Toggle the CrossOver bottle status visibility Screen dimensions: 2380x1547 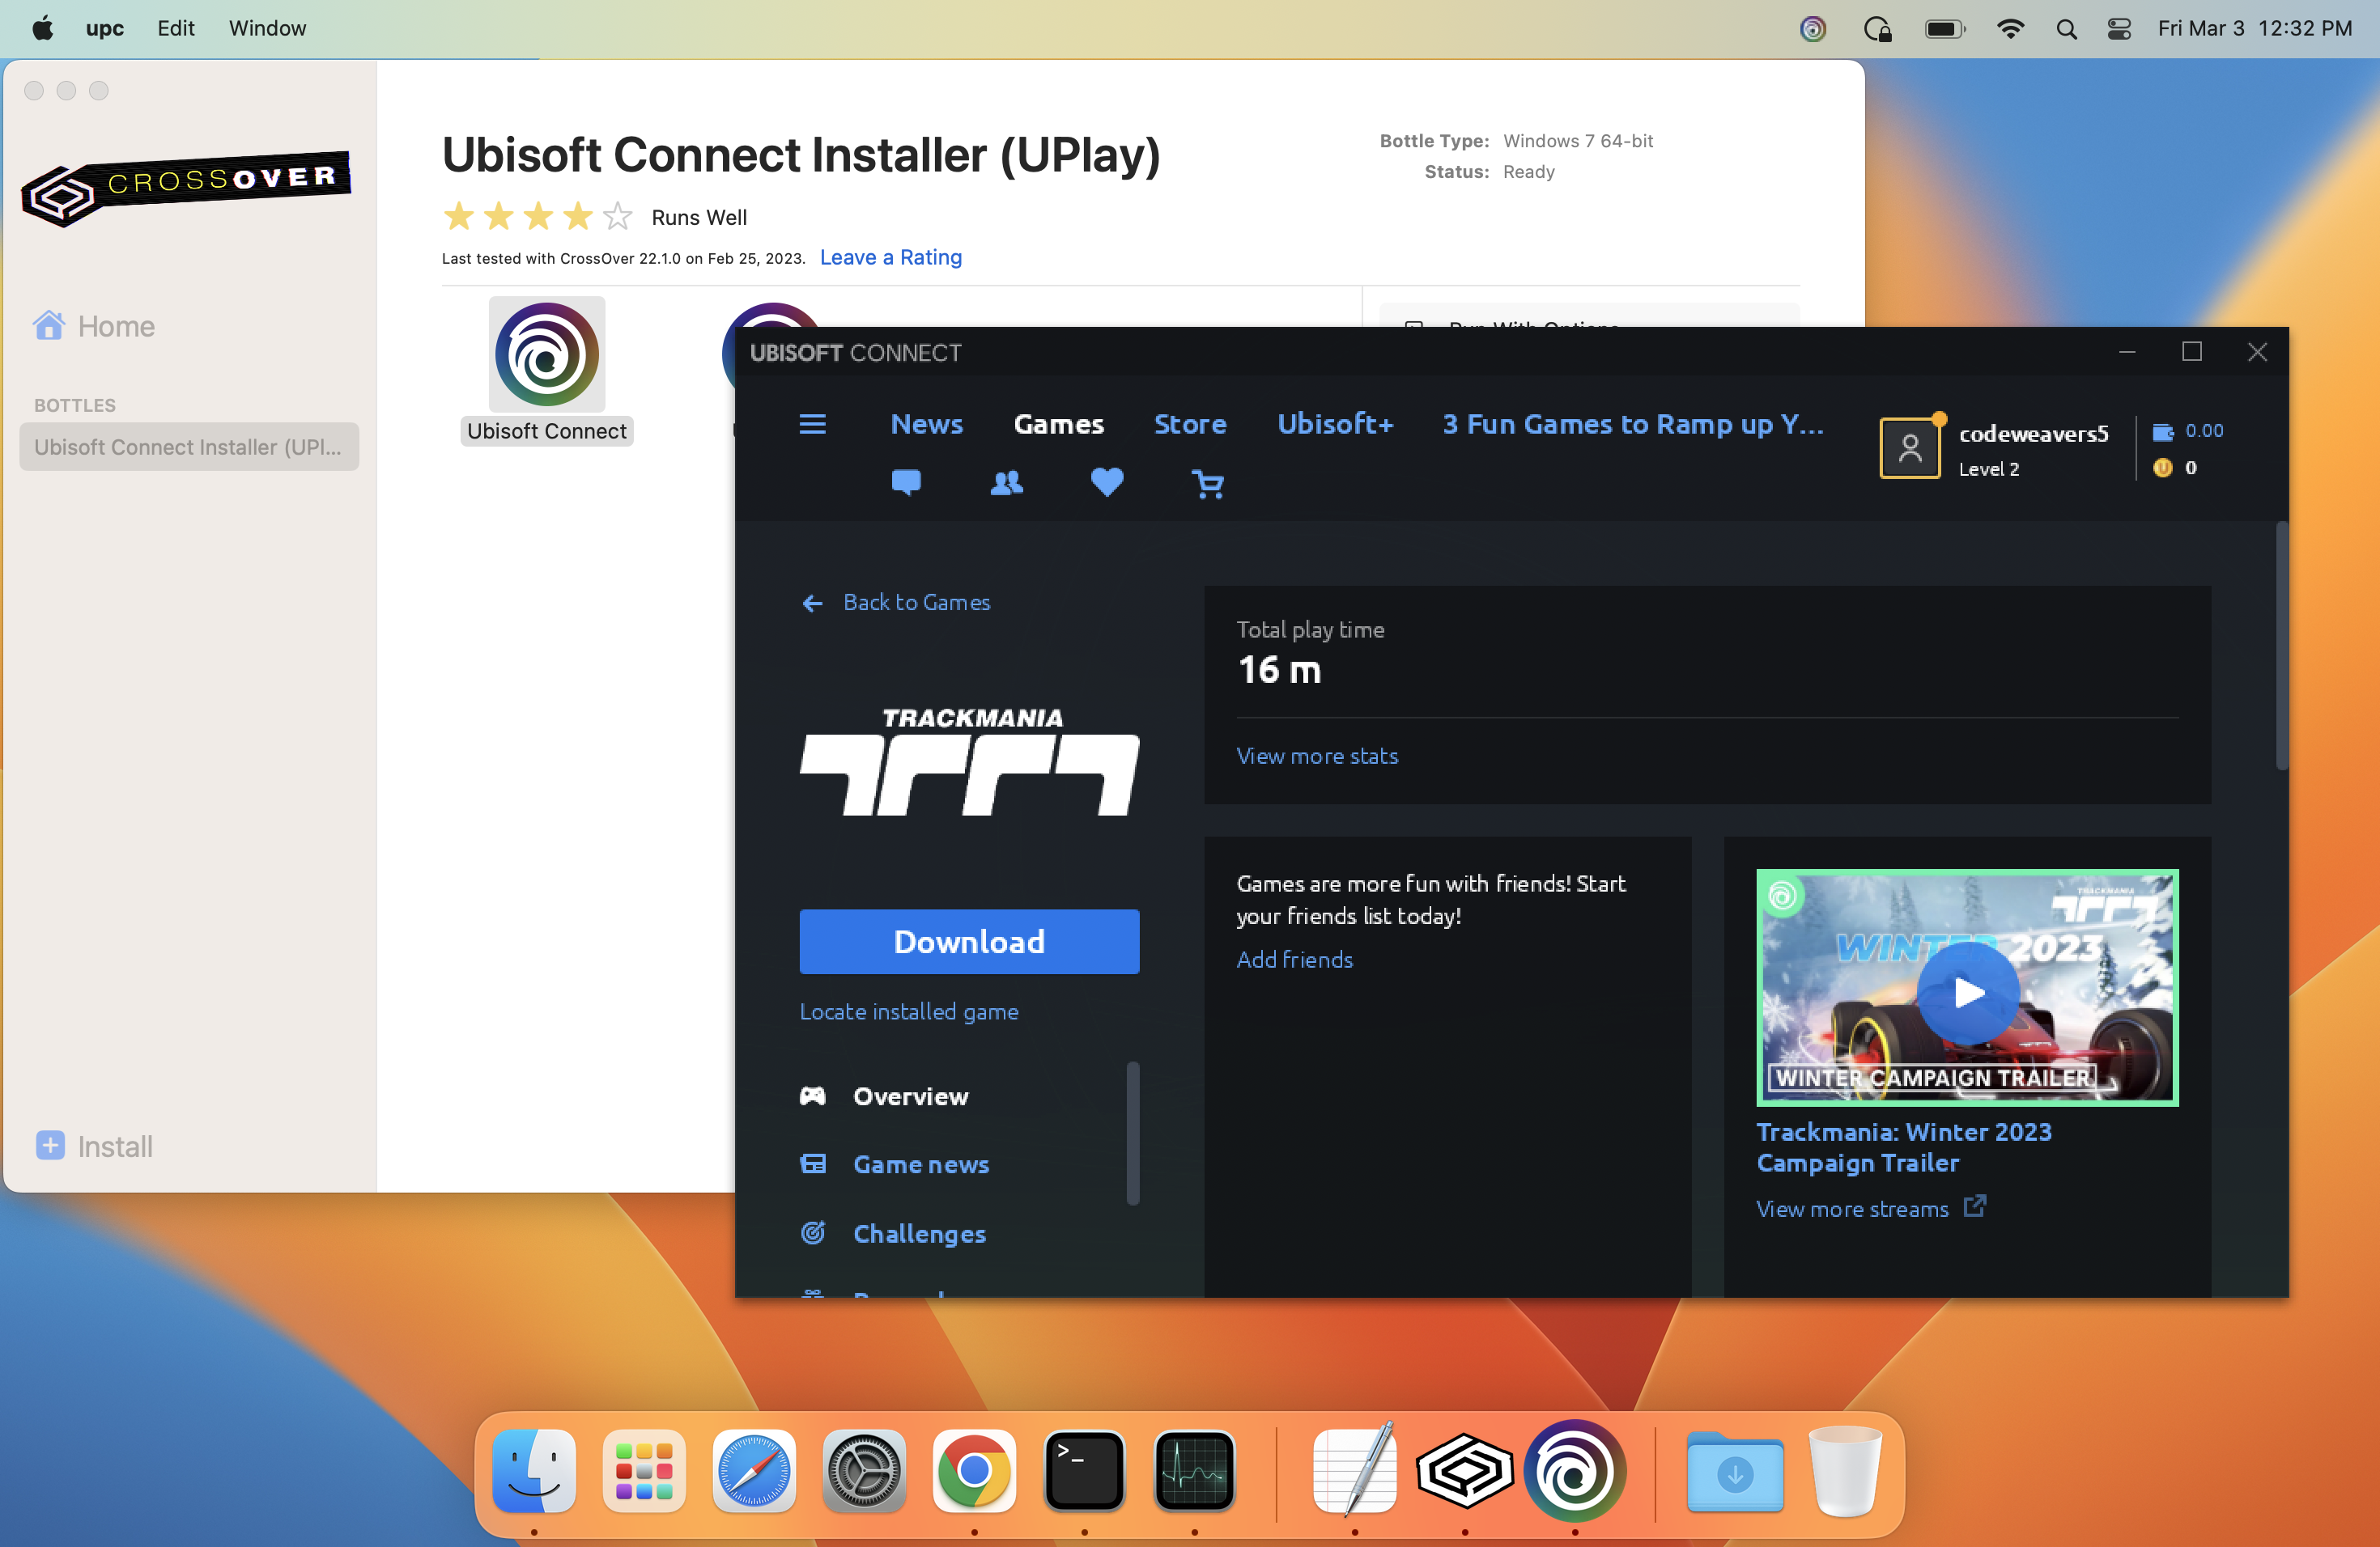click(x=1528, y=170)
